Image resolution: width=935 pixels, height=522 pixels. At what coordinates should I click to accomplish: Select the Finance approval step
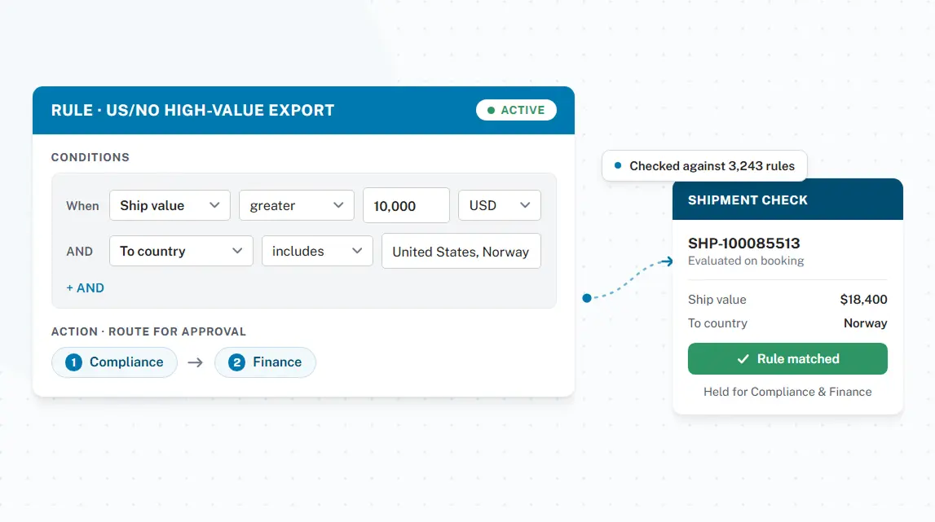(265, 362)
